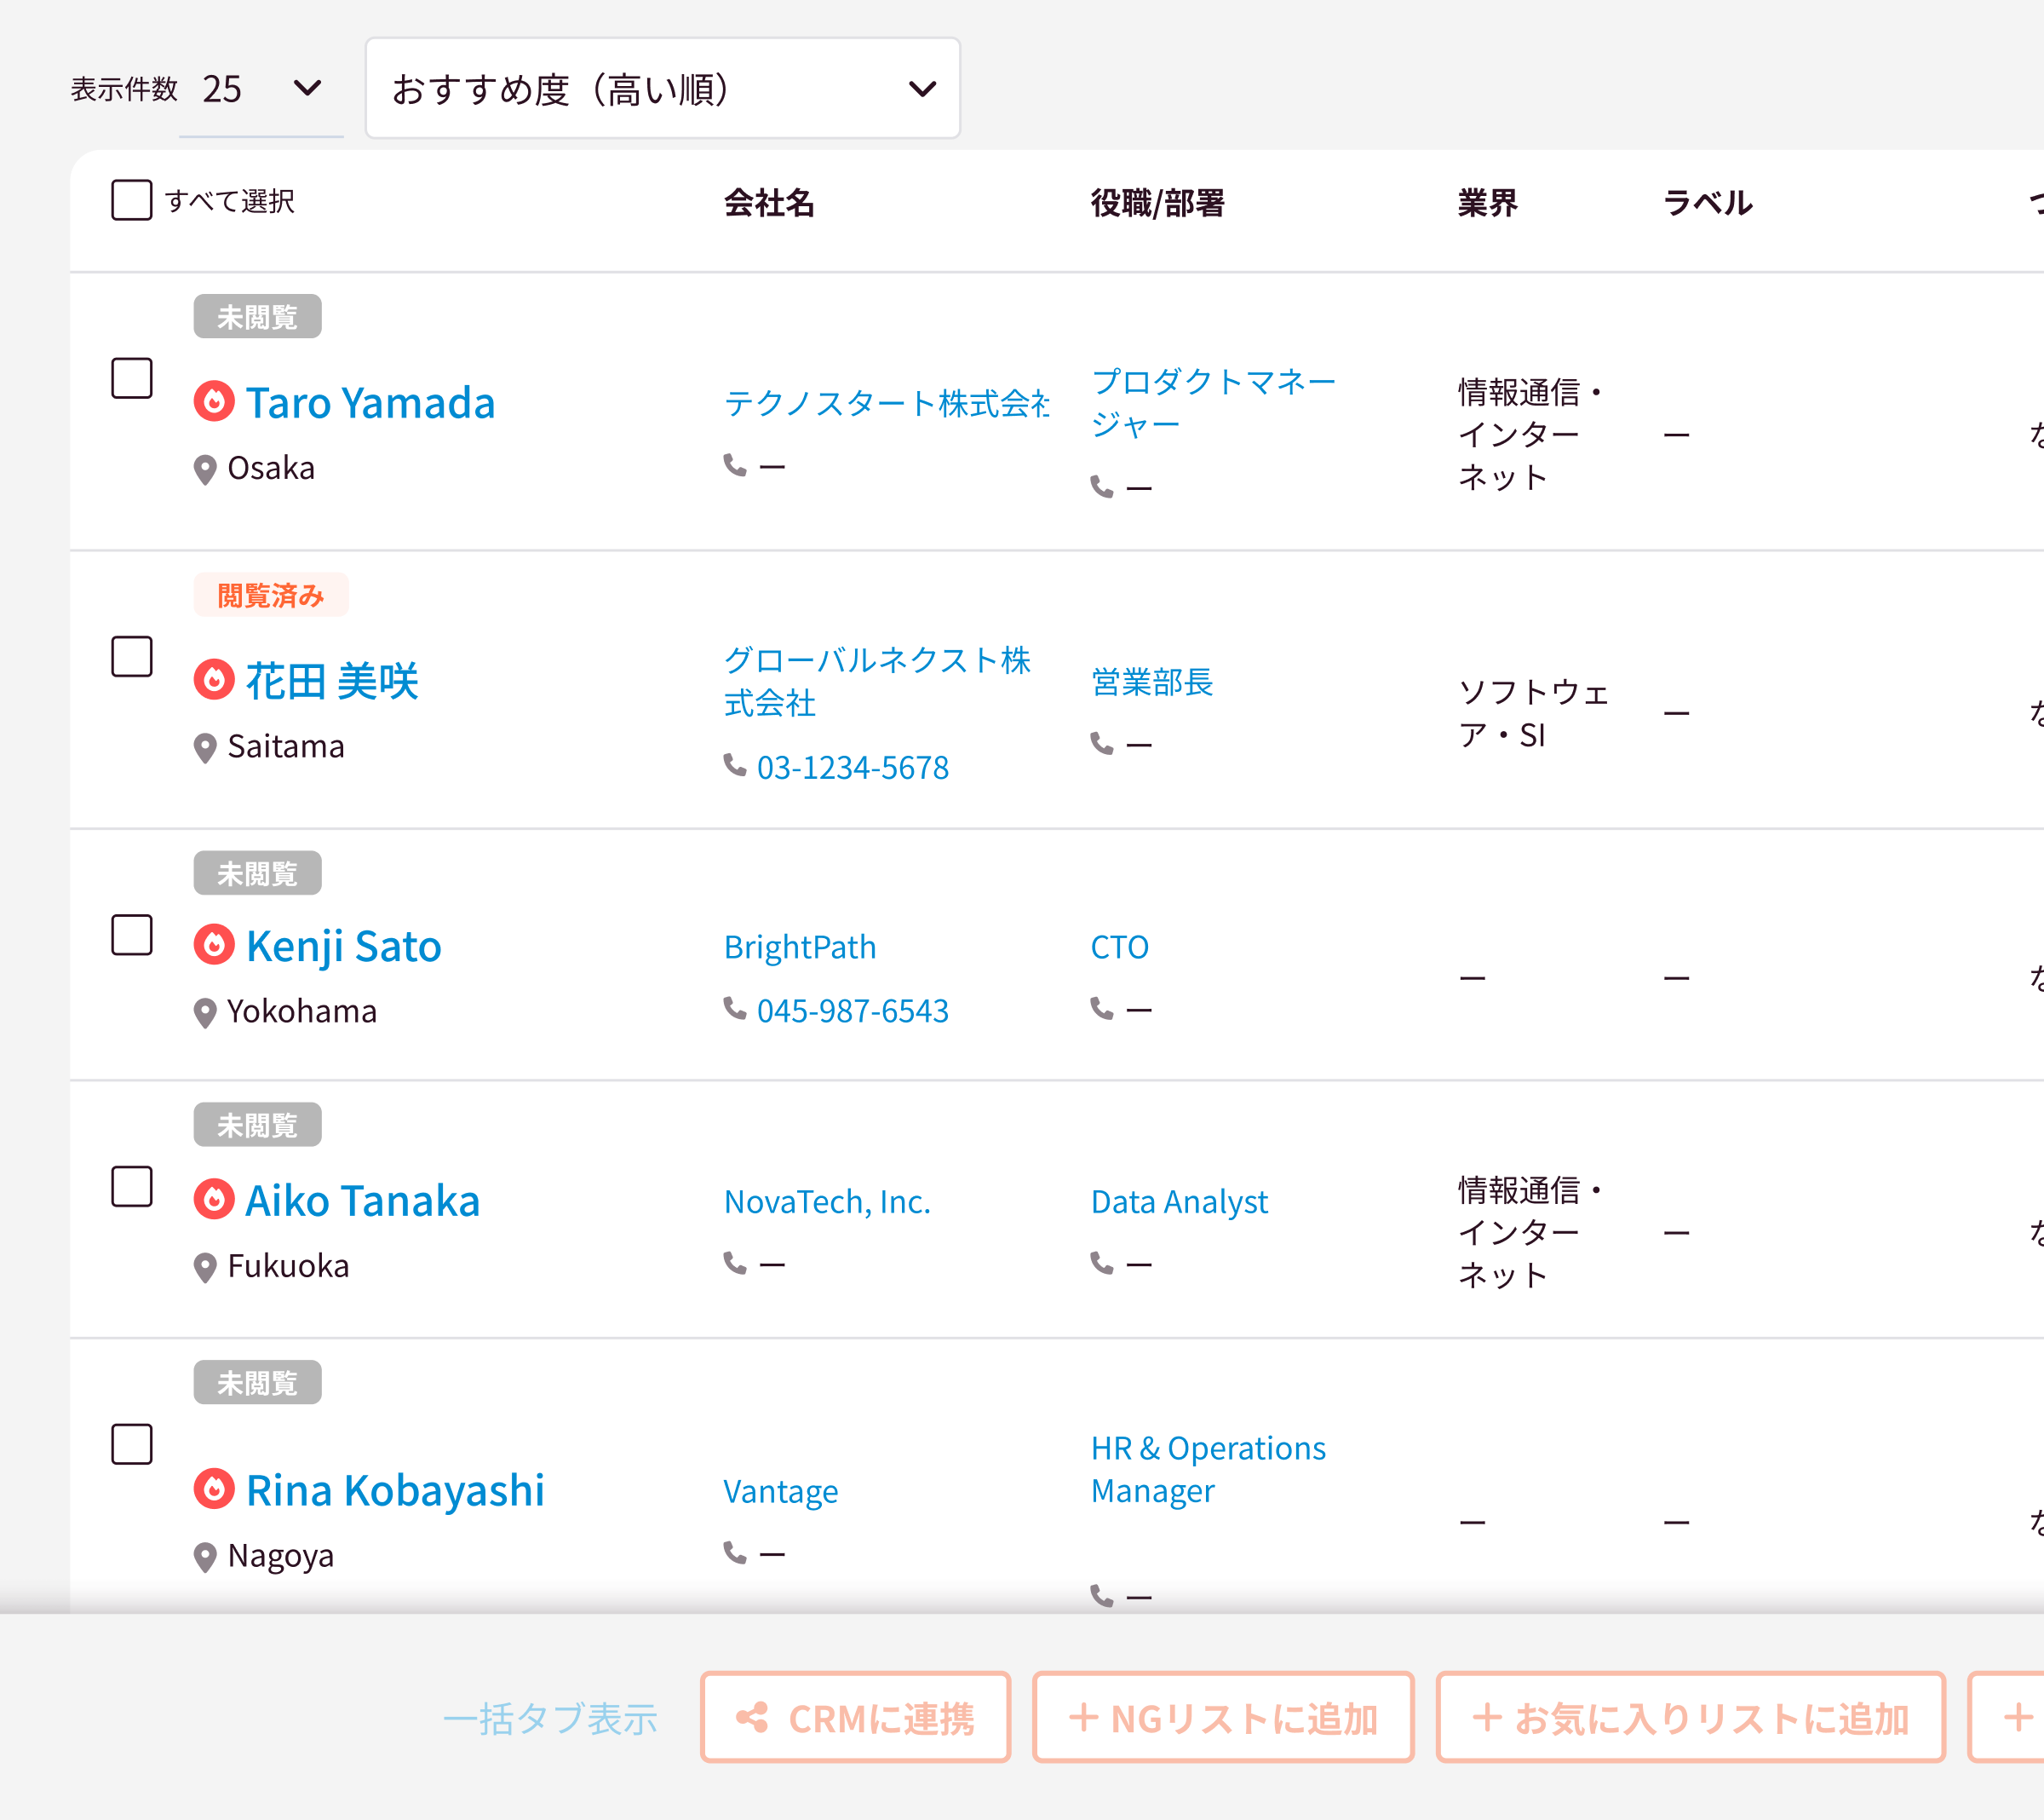Open the テクノスタート株式会社 company link
This screenshot has height=1820, width=2044.
[x=887, y=403]
